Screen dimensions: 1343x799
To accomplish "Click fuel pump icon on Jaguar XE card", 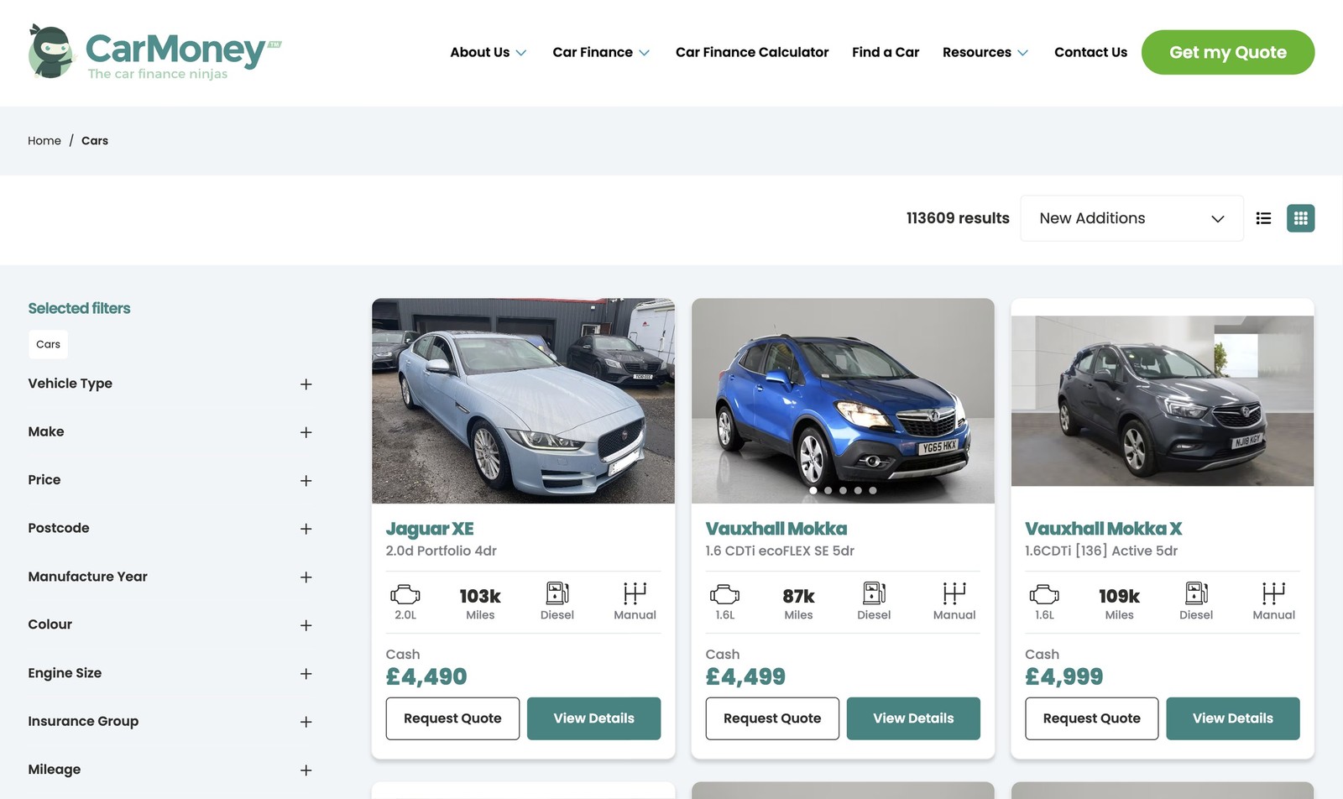I will pyautogui.click(x=557, y=593).
